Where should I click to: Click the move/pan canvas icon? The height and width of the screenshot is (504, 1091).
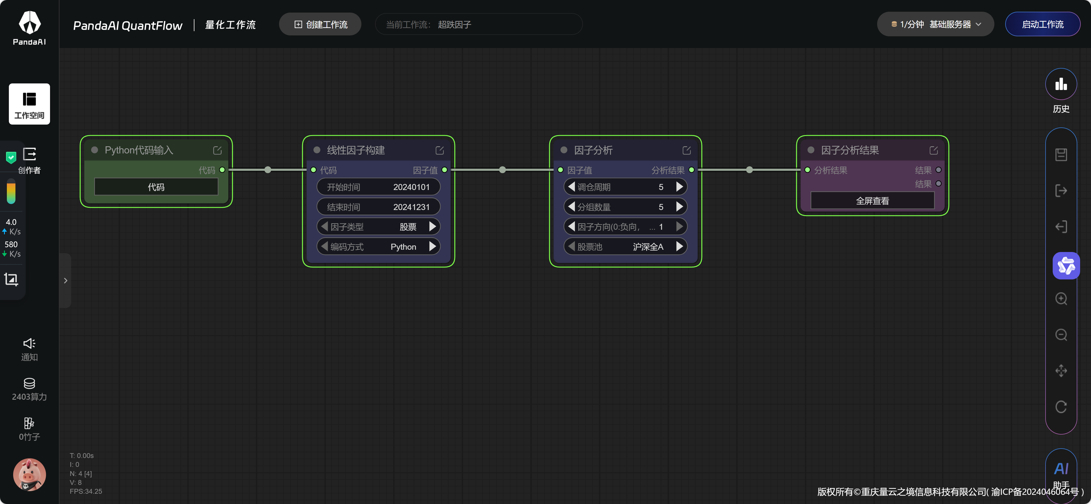(x=1061, y=371)
